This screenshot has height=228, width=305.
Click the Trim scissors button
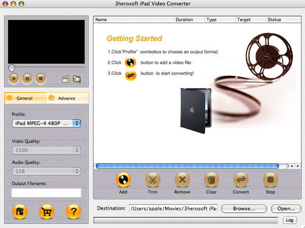pyautogui.click(x=152, y=180)
